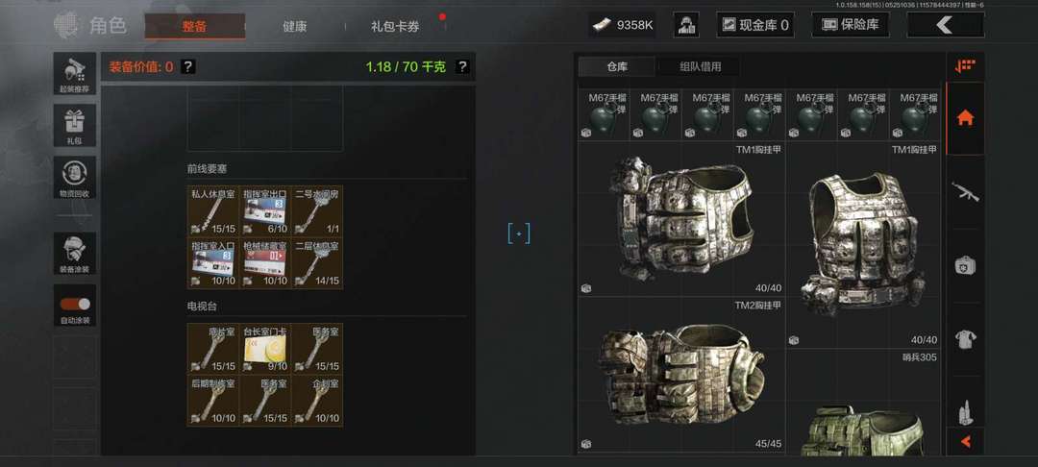Select the 组队借用 team borrow tab
The image size is (1038, 467).
tap(701, 66)
